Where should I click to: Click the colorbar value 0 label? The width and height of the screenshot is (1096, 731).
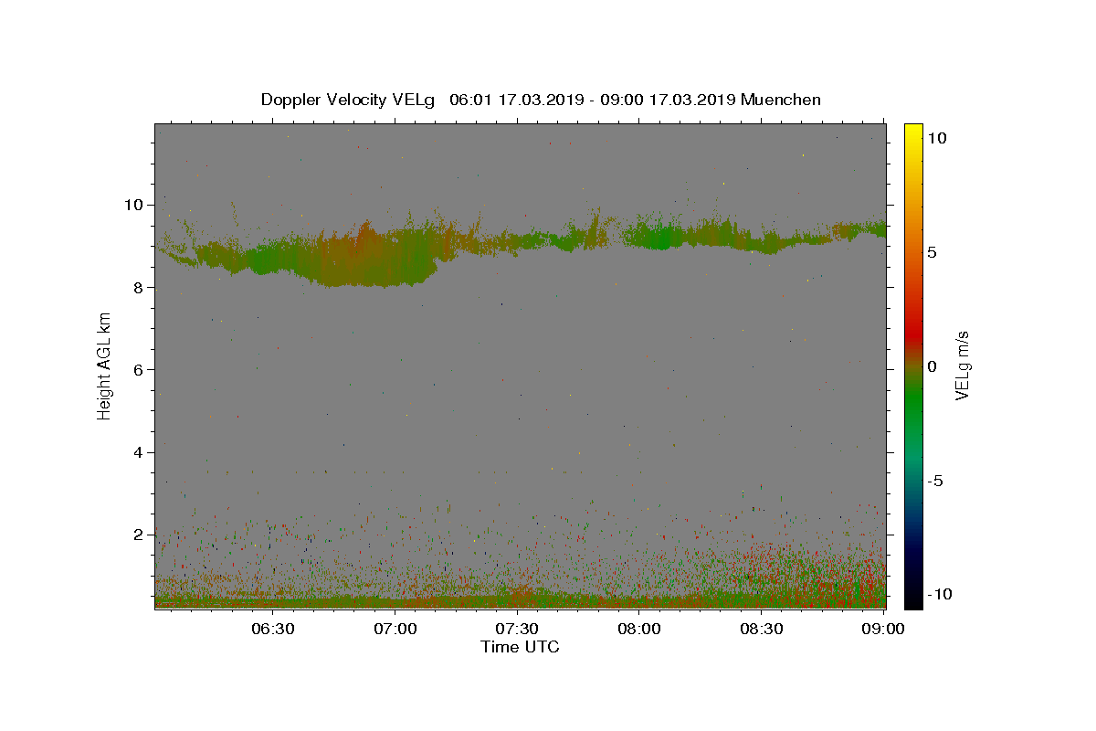933,366
